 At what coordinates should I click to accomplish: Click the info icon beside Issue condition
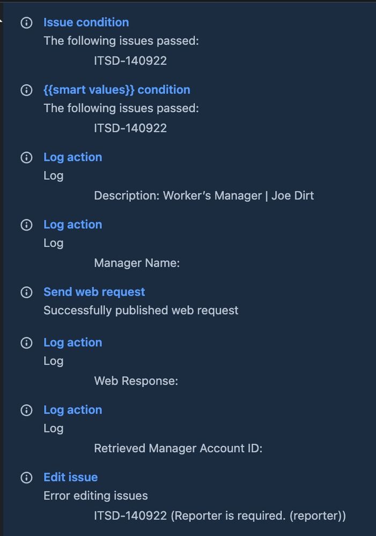click(26, 23)
